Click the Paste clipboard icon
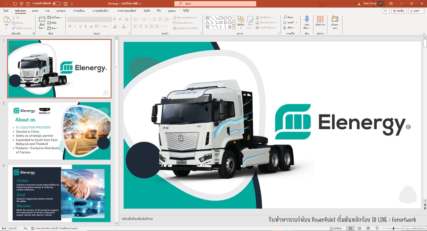Viewport: 427px width, 231px height. (7, 20)
